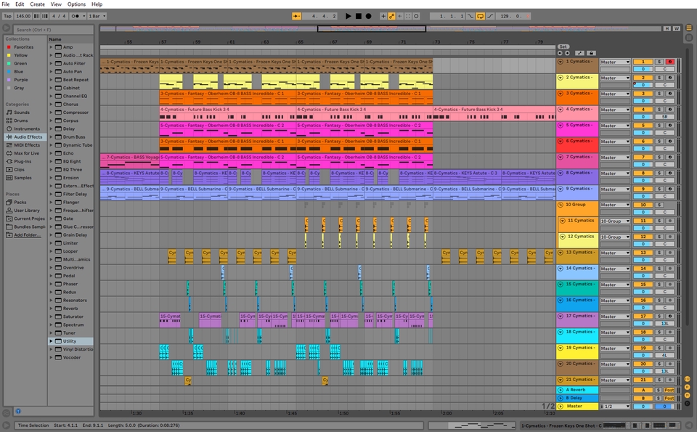Click the Arrangement Record button

click(369, 16)
